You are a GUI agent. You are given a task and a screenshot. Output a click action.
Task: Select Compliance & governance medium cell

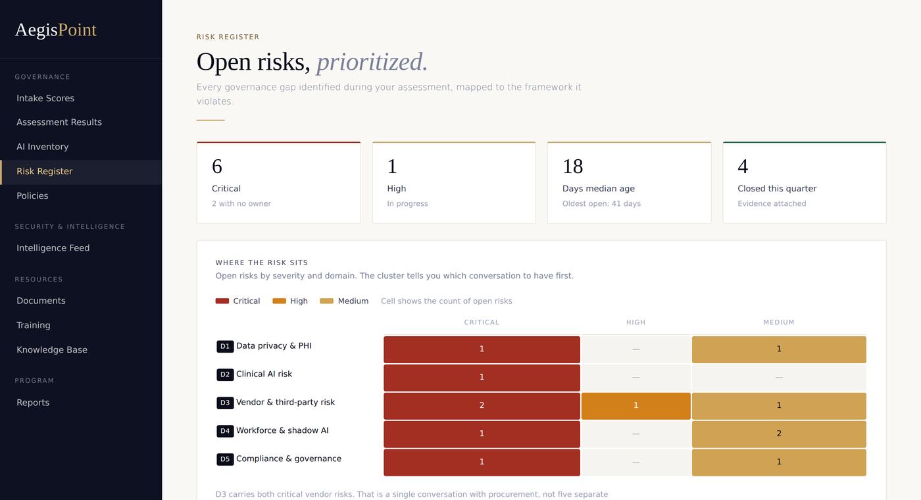pyautogui.click(x=779, y=463)
